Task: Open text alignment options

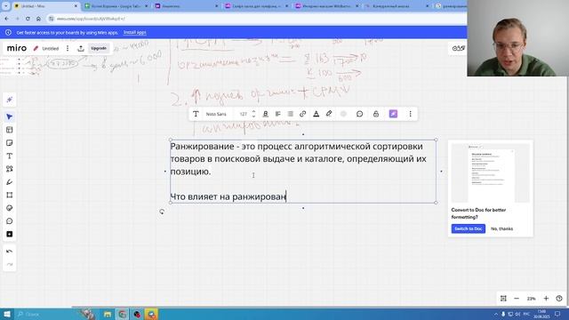Action: click(x=278, y=114)
